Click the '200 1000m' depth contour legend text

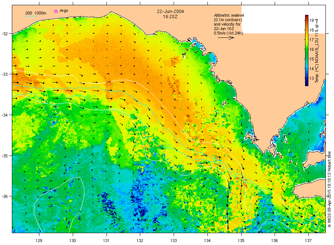36,13
